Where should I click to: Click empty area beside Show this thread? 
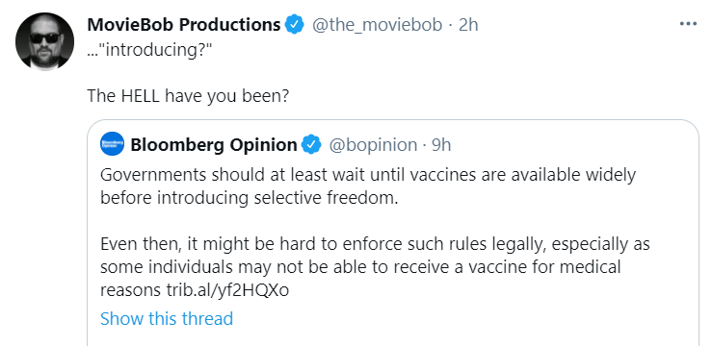(454, 319)
